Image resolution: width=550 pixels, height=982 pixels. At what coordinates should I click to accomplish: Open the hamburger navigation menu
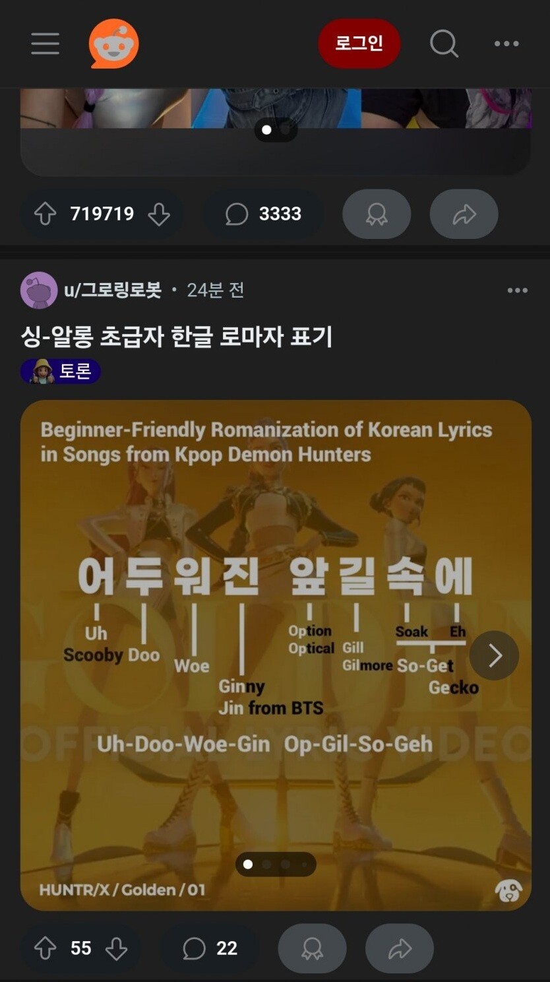[x=45, y=44]
